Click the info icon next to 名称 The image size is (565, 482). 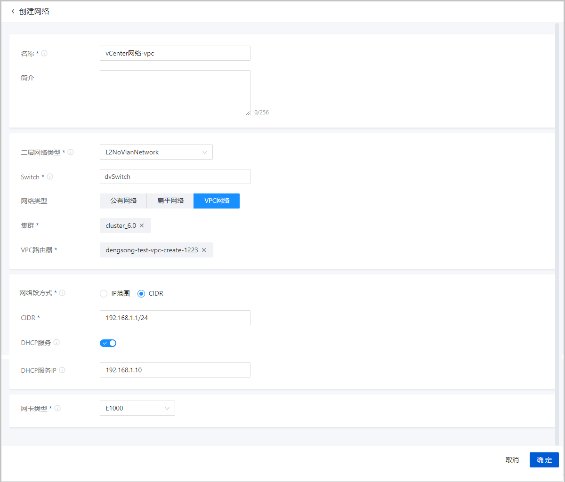coord(44,54)
